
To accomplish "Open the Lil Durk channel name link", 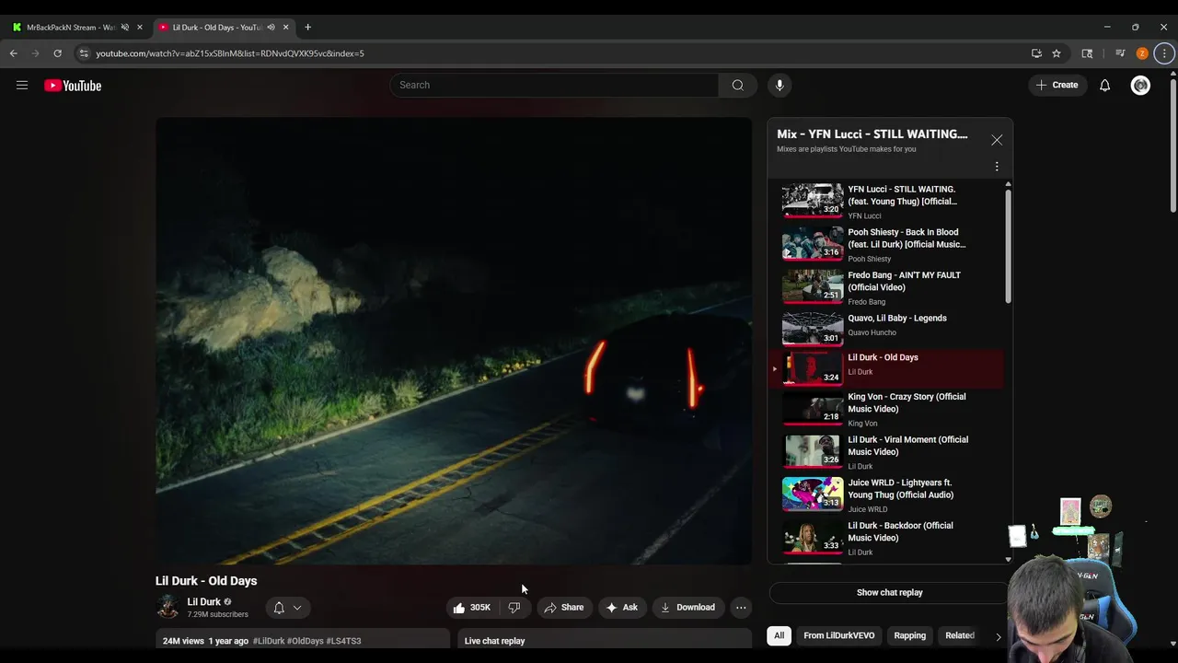I will 203,602.
